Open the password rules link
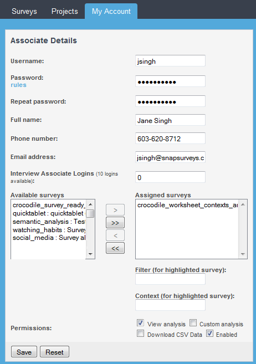 tap(19, 85)
